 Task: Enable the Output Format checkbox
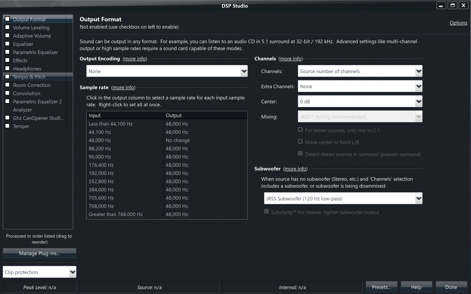click(8, 19)
